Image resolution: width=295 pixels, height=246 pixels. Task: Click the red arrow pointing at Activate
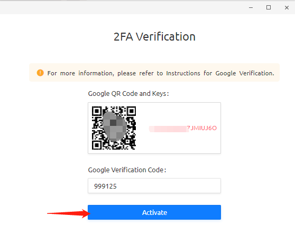pos(69,213)
